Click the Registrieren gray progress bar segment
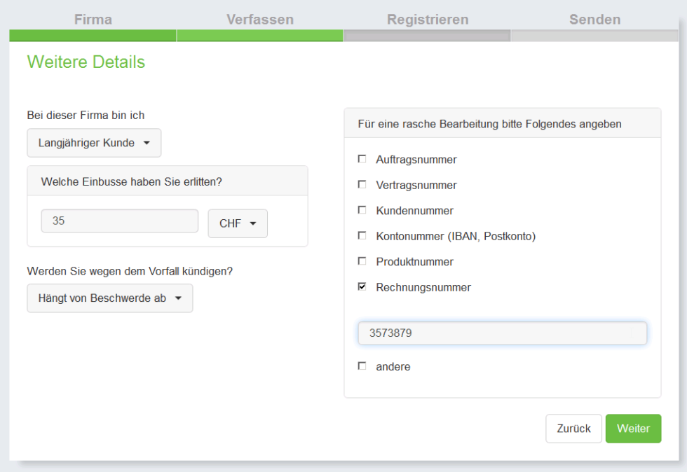 [x=427, y=36]
